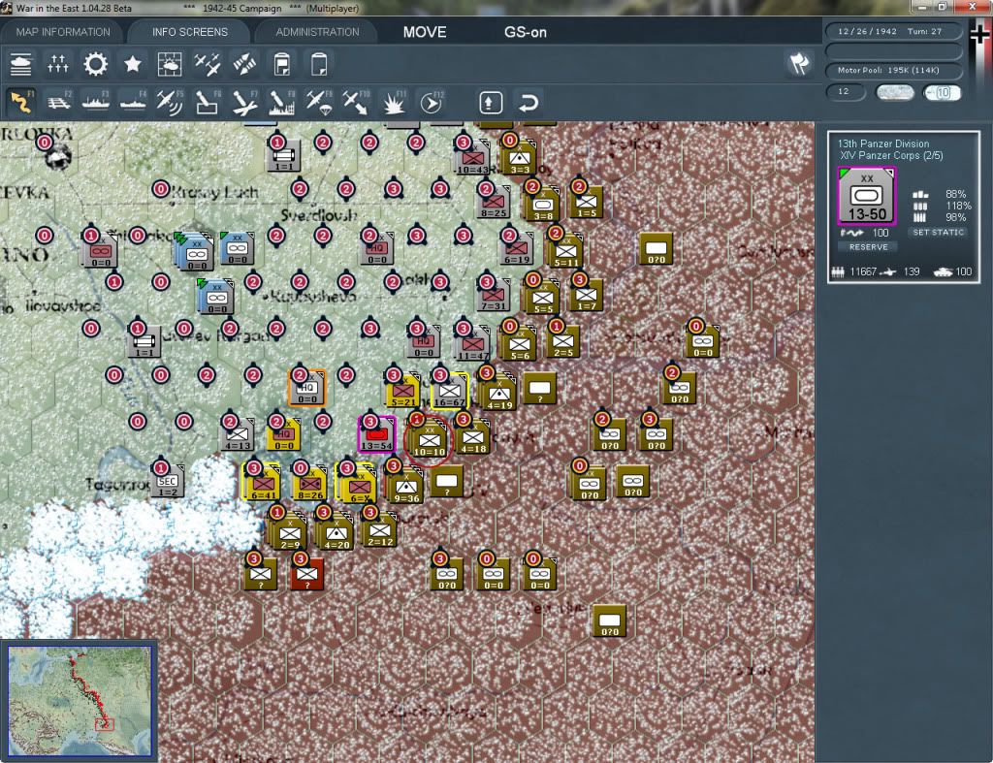Toggle F3 naval transport mode
Image resolution: width=993 pixels, height=763 pixels.
pos(96,102)
